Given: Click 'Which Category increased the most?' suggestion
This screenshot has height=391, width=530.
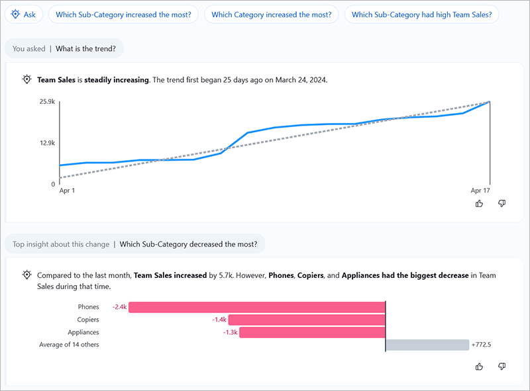Looking at the screenshot, I should [272, 15].
